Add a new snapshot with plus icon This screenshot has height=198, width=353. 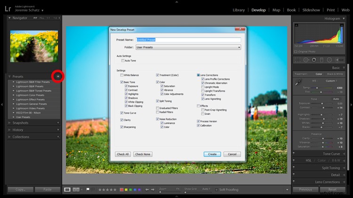pos(58,123)
